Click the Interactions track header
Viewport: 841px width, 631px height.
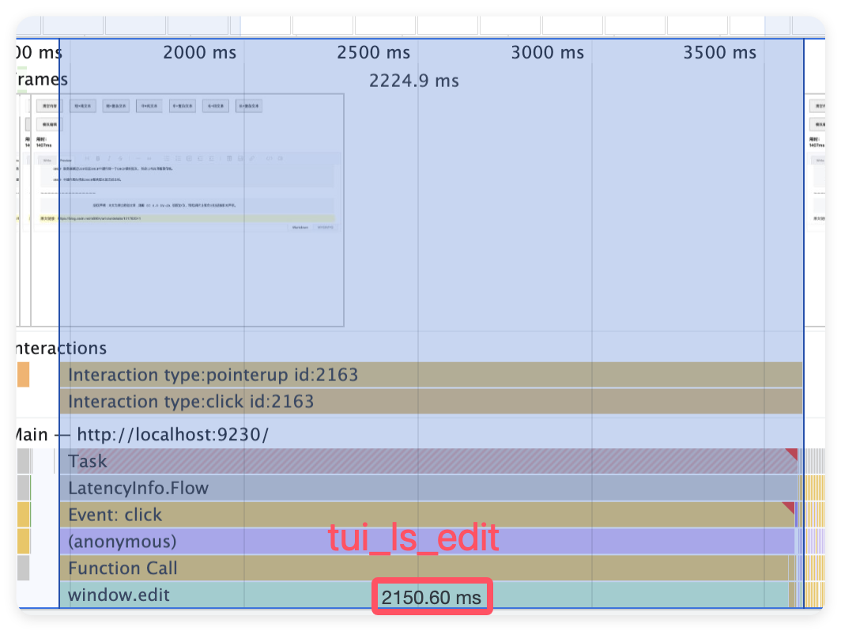click(62, 348)
